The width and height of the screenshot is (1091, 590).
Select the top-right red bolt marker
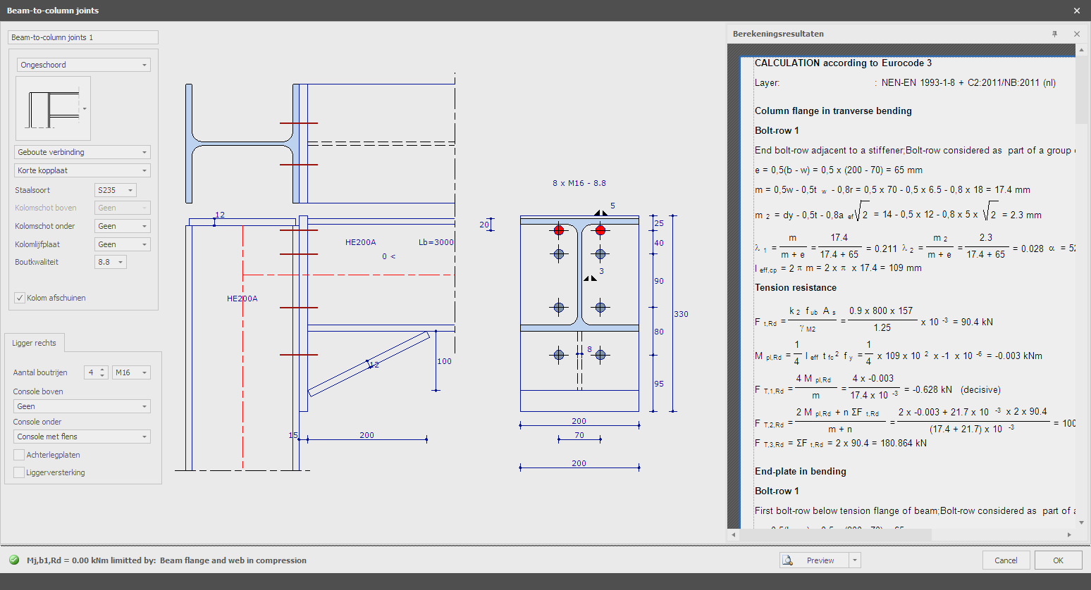[x=600, y=230]
